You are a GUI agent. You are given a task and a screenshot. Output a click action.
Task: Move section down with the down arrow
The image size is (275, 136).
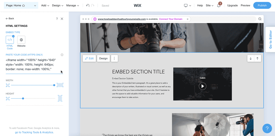pos(251,58)
